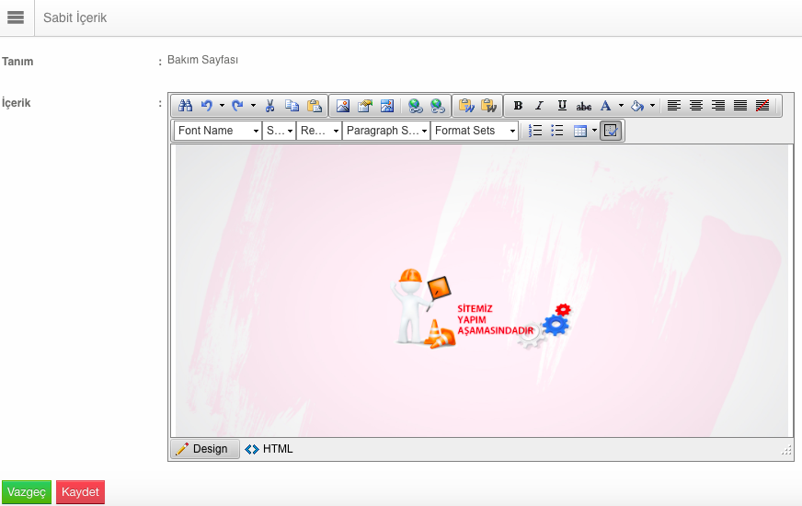This screenshot has width=802, height=506.
Task: Center align the text
Action: 695,106
